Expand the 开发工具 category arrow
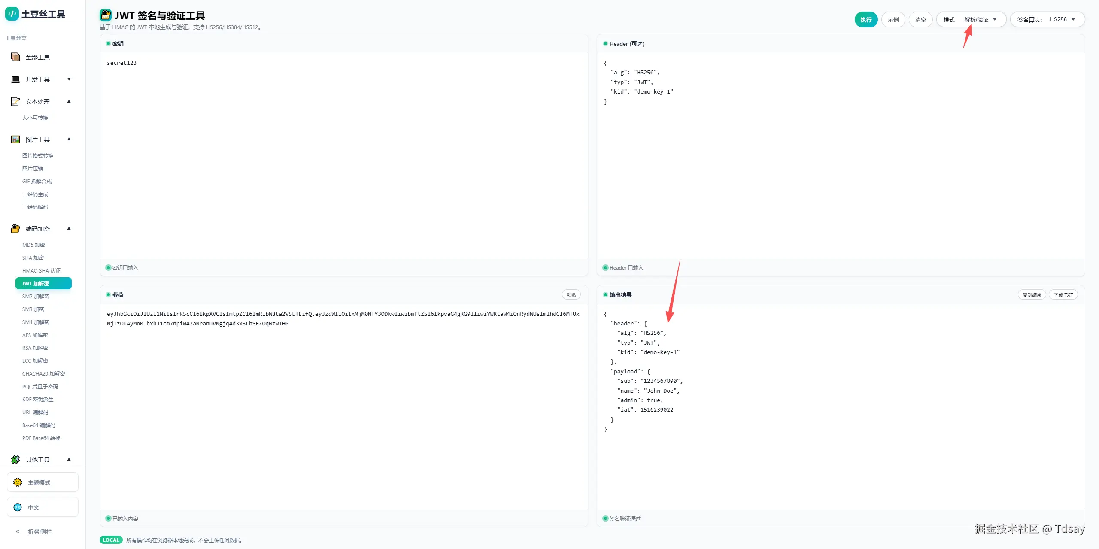Screen dimensions: 1099x549 (x=69, y=79)
